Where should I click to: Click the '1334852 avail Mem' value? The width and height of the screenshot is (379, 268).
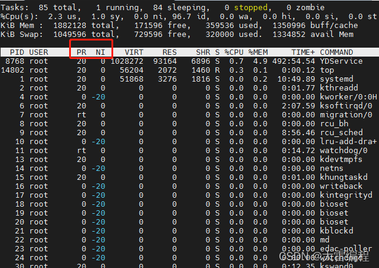[313, 35]
